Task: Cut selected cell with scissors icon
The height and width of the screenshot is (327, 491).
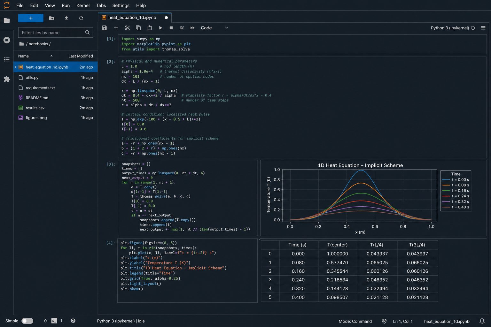Action: [128, 28]
